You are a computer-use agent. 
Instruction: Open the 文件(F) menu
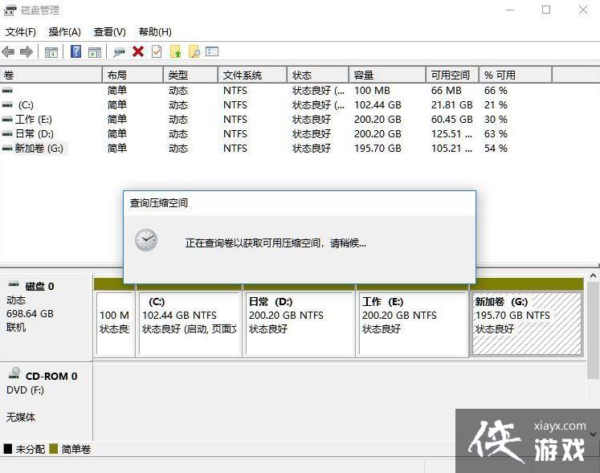tap(21, 32)
